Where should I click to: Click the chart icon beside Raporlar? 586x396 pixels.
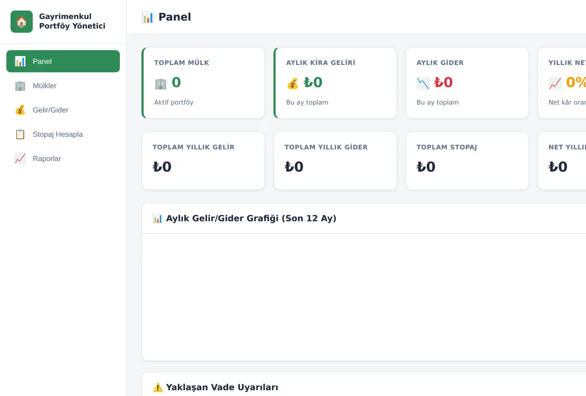(x=20, y=159)
